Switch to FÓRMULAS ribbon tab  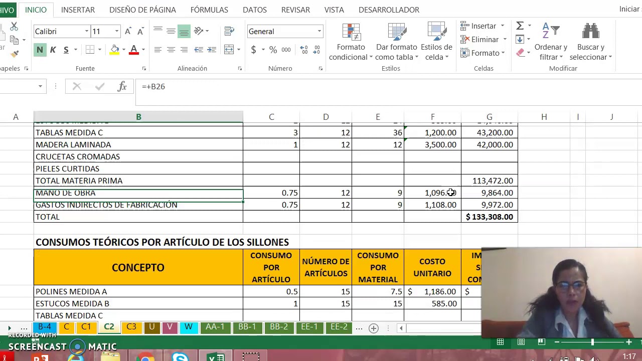pyautogui.click(x=209, y=10)
